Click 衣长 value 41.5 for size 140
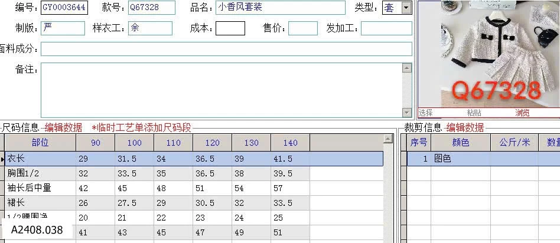 tap(290, 159)
